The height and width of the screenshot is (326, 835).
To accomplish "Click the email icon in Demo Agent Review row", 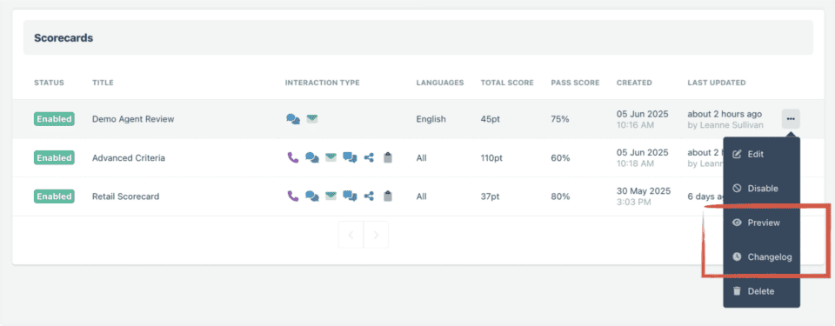I will 312,119.
